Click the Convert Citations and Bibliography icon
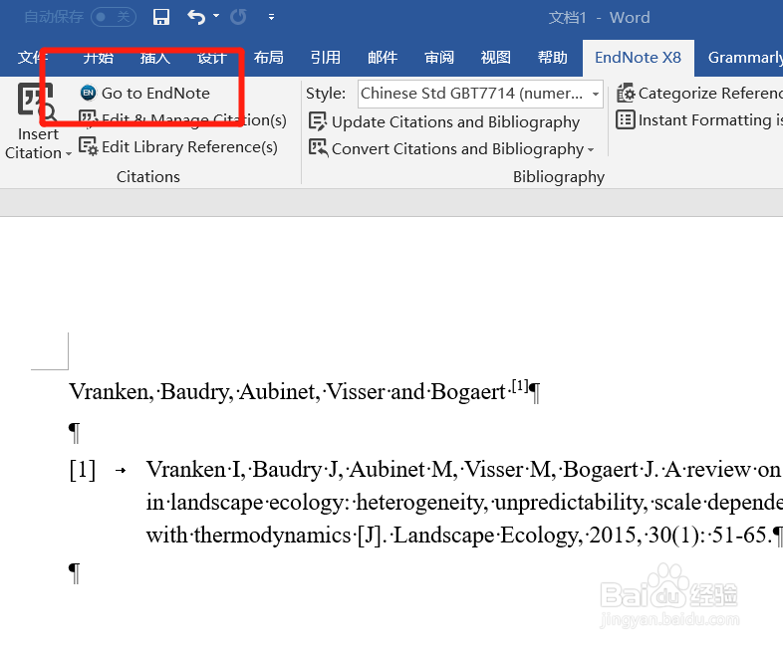This screenshot has height=647, width=783. (x=318, y=148)
